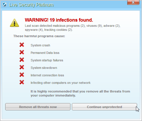
Task: Click the System slowdown text
Action: pyautogui.click(x=44, y=68)
